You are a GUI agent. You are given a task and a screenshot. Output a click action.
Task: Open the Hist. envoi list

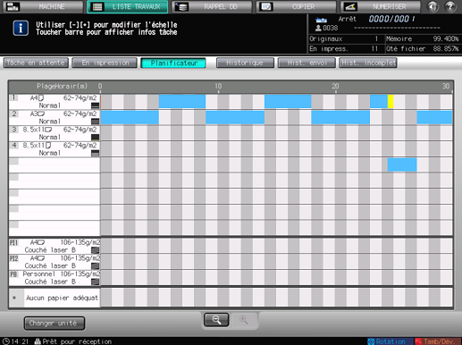[307, 63]
